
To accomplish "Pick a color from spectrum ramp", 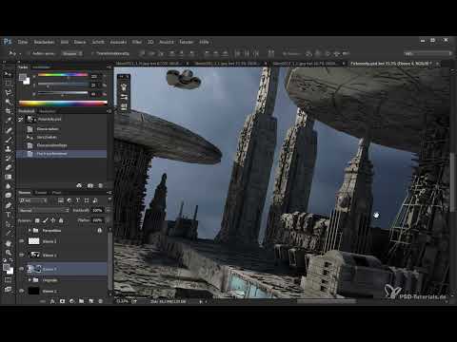I will 63,104.
